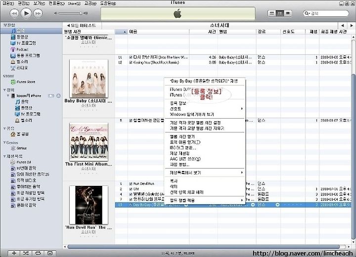
Task: Go to the previous artist with the left arrow
Action: (x=343, y=25)
